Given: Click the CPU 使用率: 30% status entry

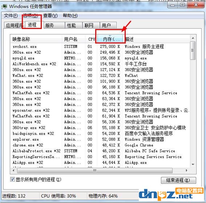Looking at the screenshot, I should tap(58, 196).
